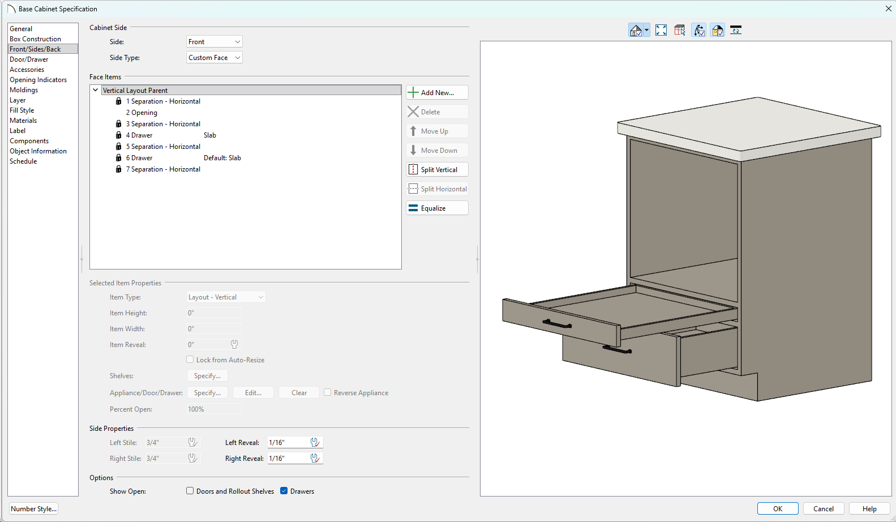
Task: Toggle the mouse-orbit camera preview icon
Action: 699,31
